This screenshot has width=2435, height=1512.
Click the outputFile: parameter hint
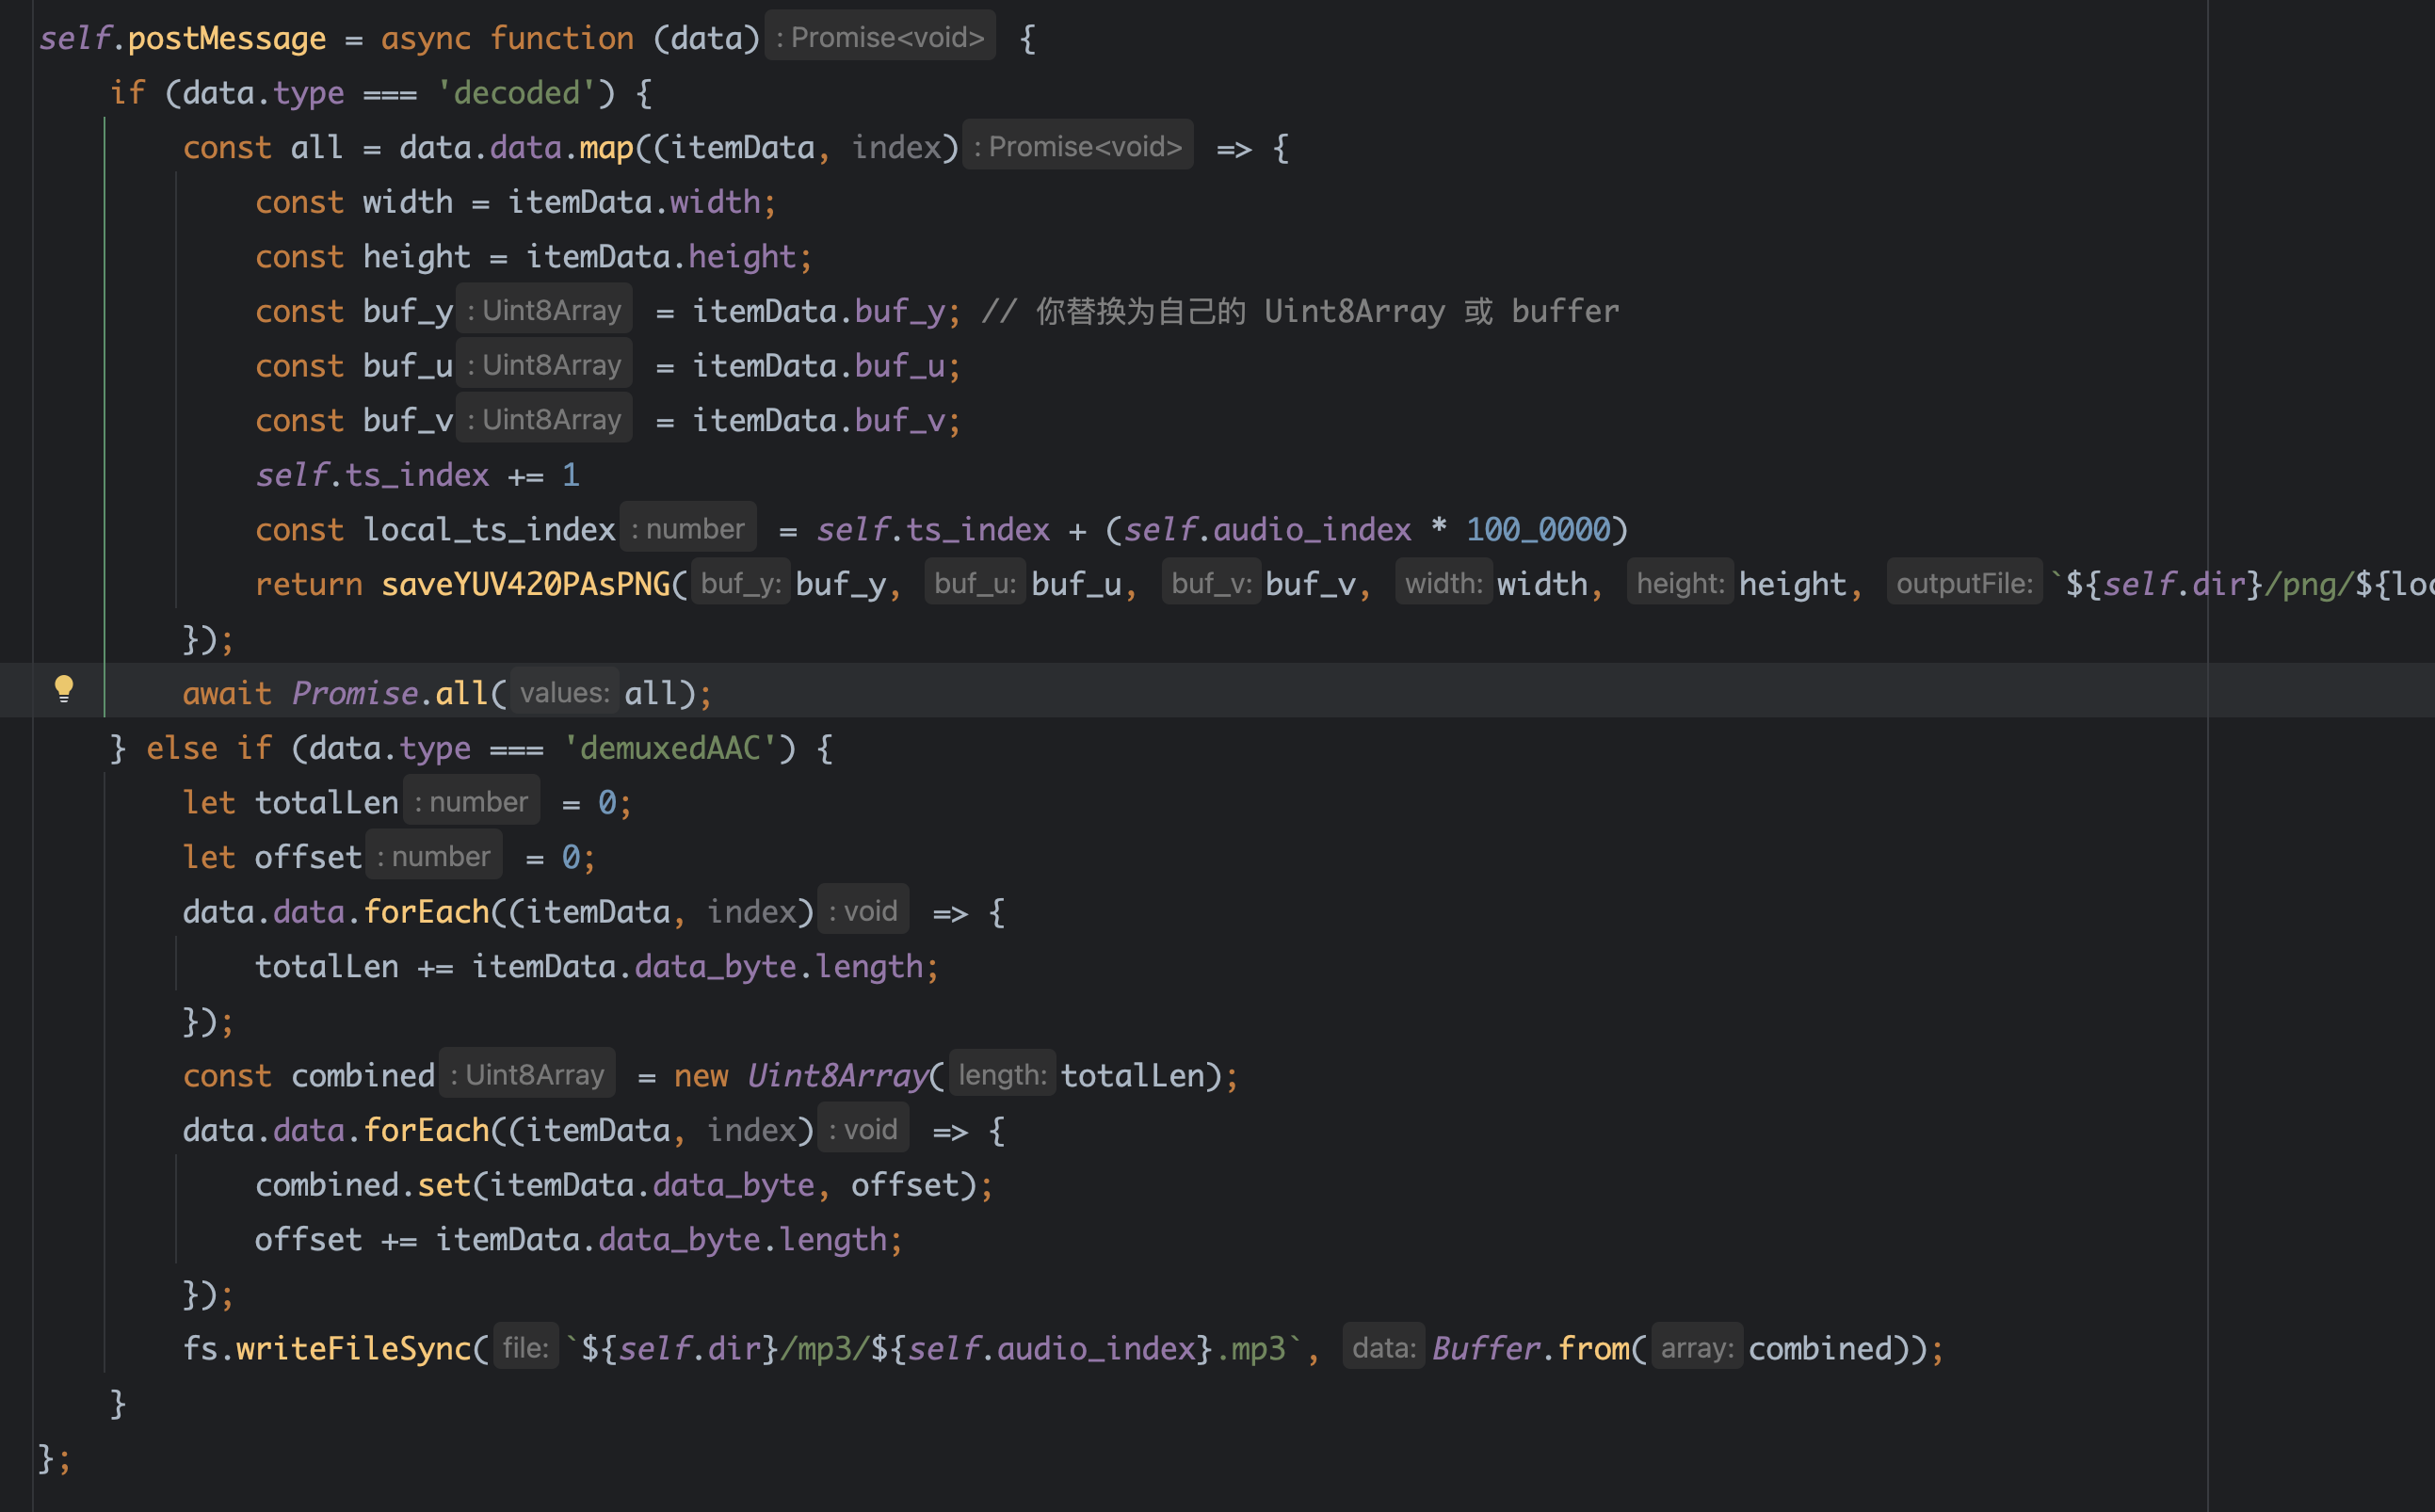click(x=1963, y=584)
